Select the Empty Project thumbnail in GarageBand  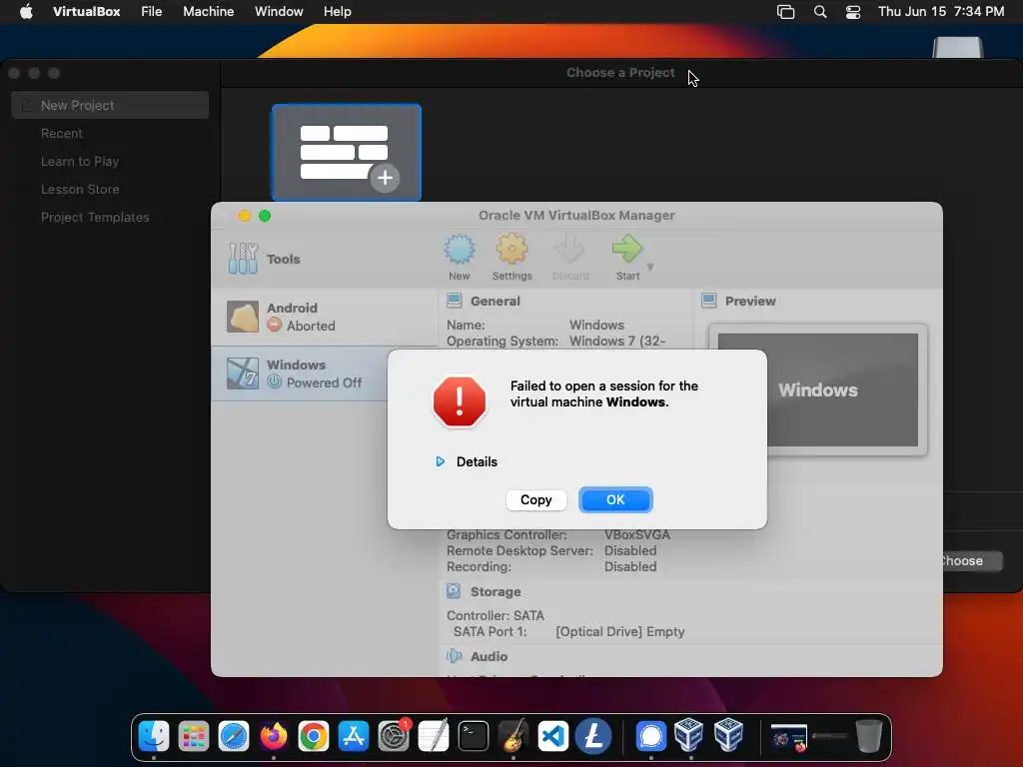pos(347,153)
